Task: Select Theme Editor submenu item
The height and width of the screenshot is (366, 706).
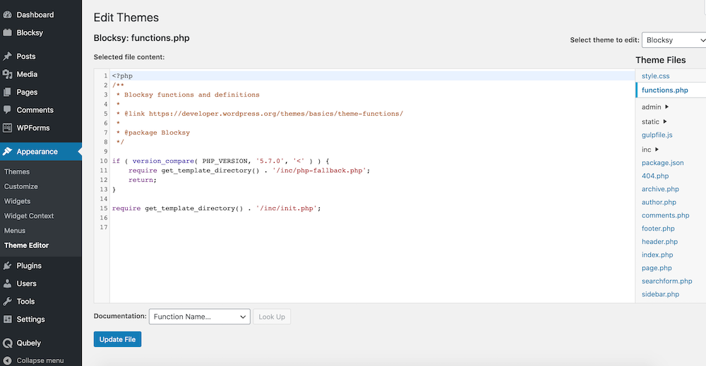Action: click(26, 245)
